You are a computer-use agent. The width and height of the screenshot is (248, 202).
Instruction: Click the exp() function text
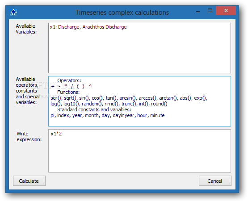(200, 98)
